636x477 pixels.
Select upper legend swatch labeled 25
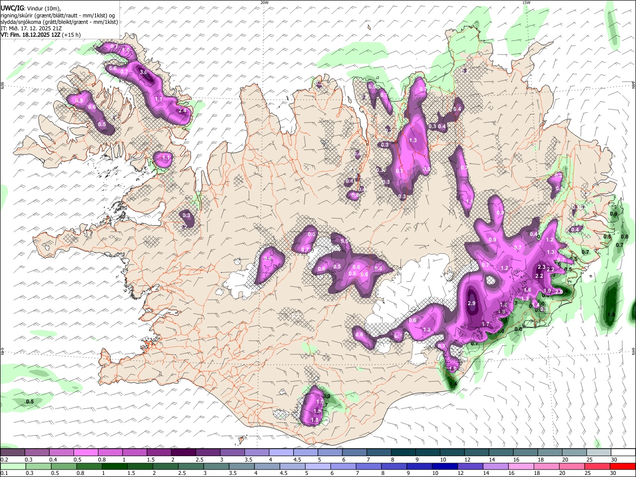(599, 452)
